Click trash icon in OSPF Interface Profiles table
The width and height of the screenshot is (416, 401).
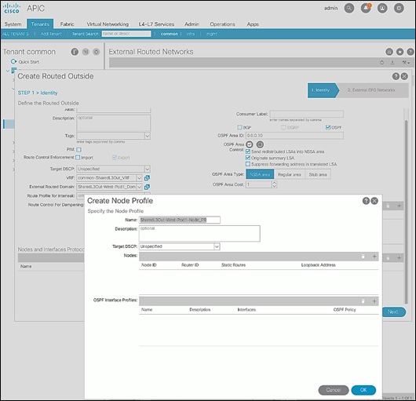pyautogui.click(x=363, y=301)
